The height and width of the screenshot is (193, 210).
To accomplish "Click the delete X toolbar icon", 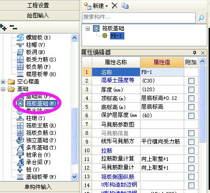I will (x=115, y=6).
